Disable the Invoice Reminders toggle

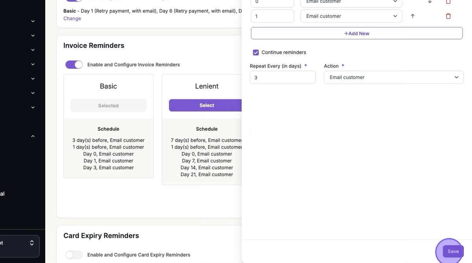click(x=74, y=65)
